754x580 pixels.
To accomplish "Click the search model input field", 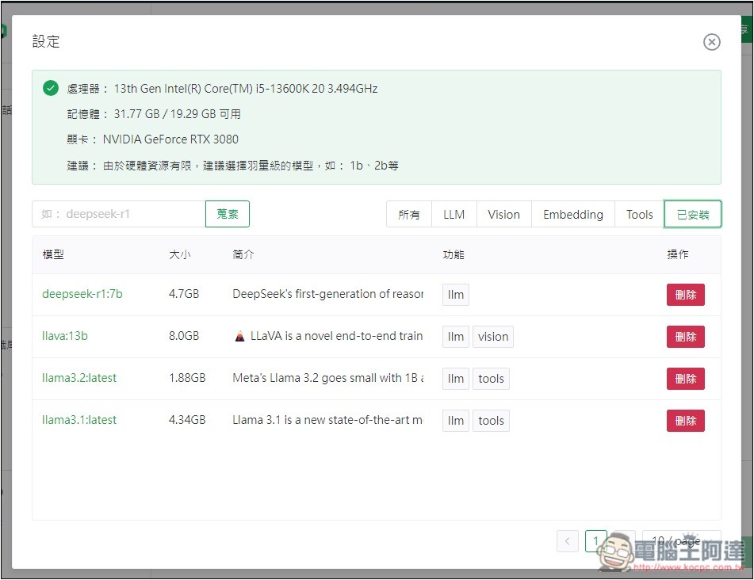I will 119,214.
